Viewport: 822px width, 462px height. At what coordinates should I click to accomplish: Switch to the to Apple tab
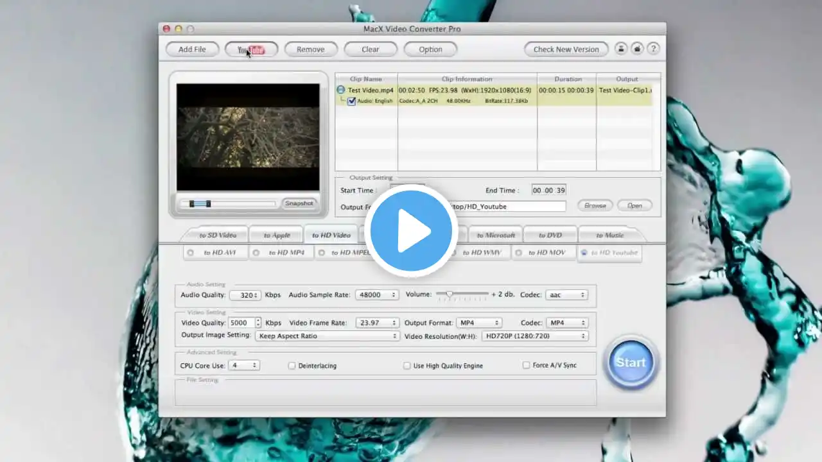[x=277, y=235]
